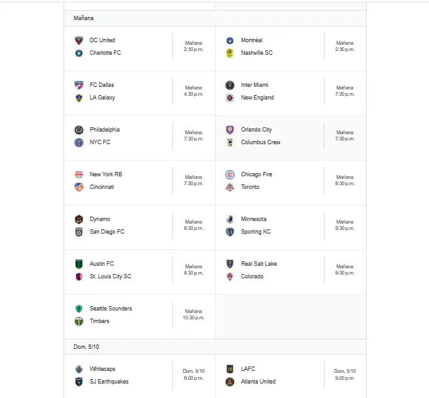429x398 pixels.
Task: Click the New York RB logo
Action: click(79, 174)
